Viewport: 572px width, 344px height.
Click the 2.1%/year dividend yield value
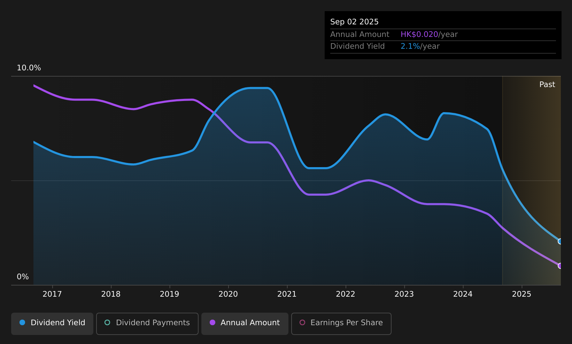420,46
